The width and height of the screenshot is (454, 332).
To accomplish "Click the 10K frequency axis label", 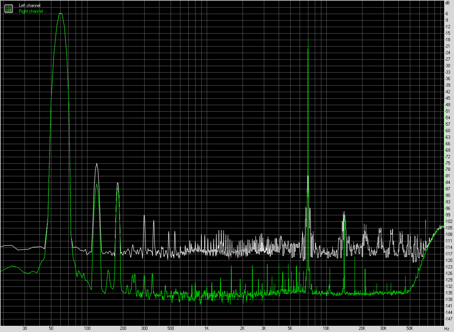I will coord(326,328).
